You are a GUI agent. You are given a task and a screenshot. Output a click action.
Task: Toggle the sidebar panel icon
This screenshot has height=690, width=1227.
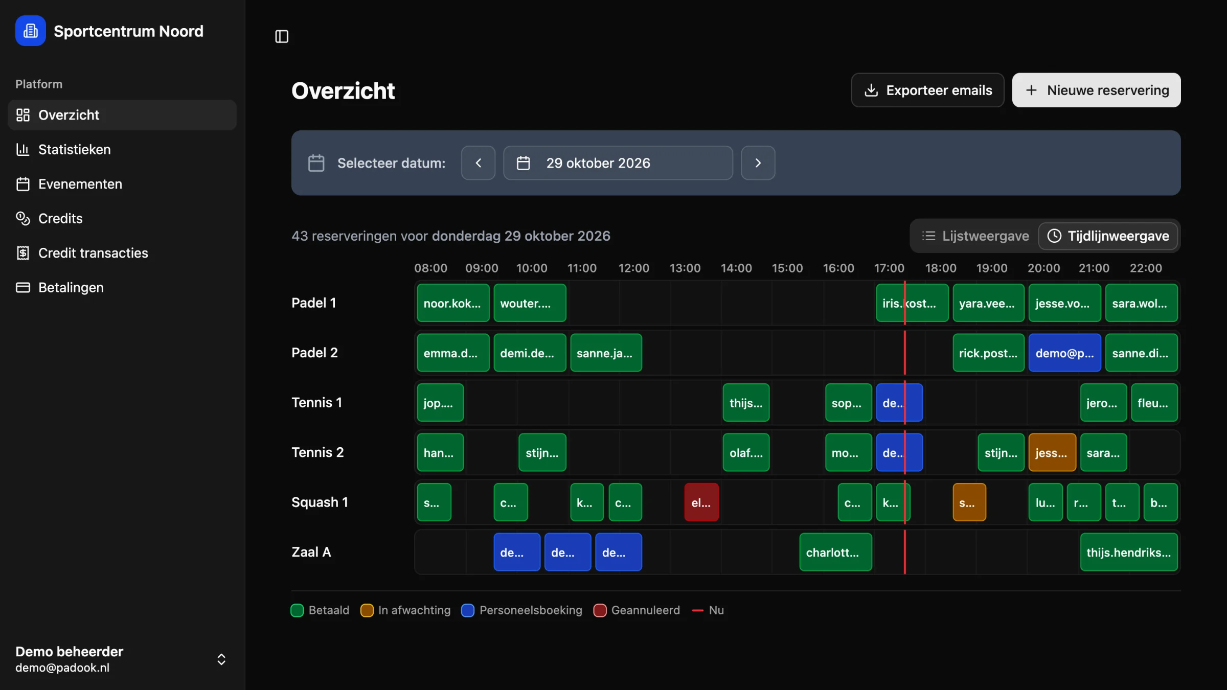coord(282,36)
